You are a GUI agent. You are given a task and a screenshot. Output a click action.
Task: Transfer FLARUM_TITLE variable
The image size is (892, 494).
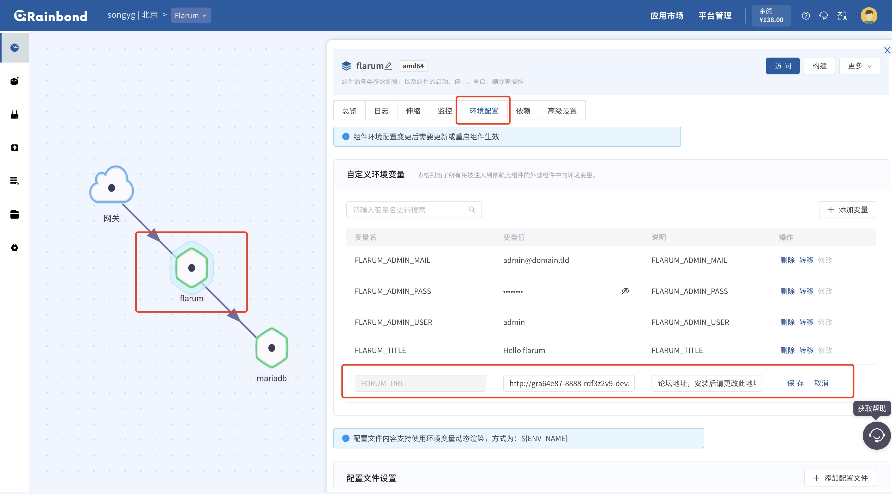(x=806, y=350)
